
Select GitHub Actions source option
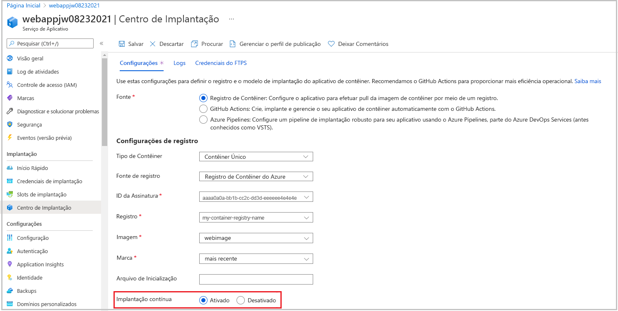(203, 109)
